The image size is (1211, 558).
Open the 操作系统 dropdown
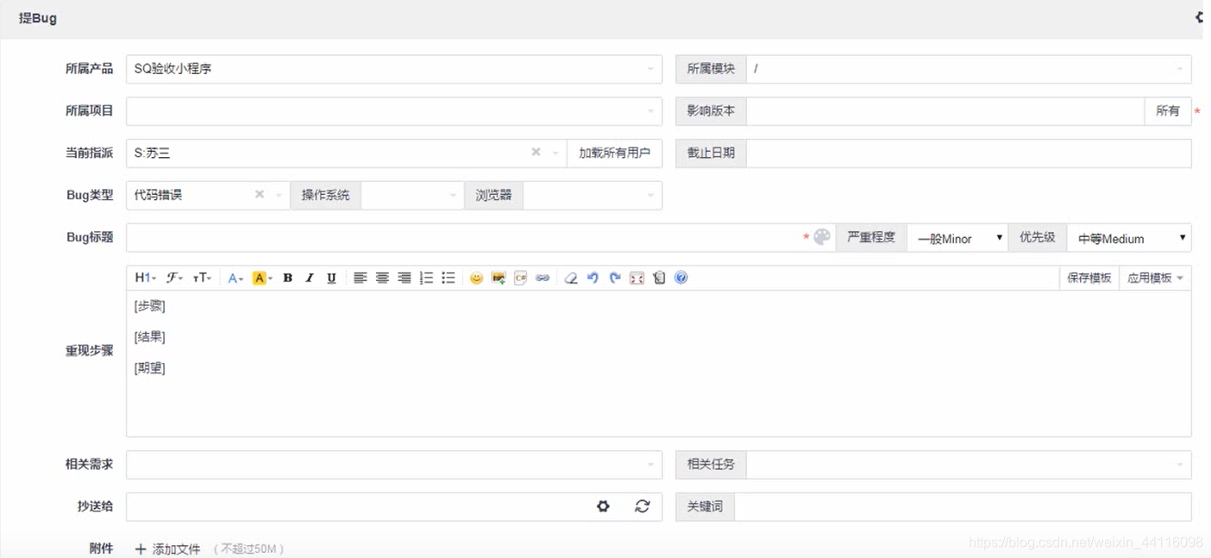coord(412,195)
